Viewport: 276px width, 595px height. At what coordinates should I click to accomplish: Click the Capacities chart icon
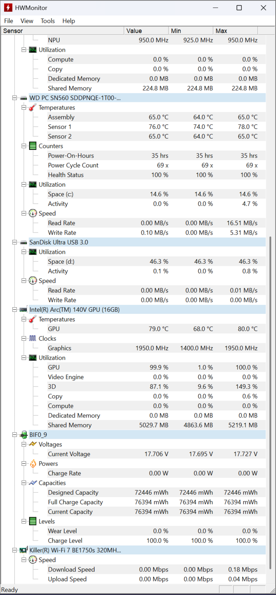pos(33,483)
